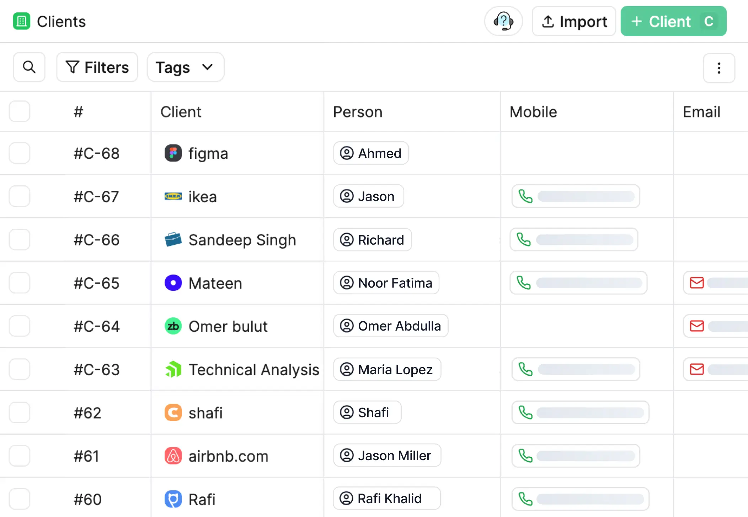Expand the Tags dropdown

click(x=185, y=67)
